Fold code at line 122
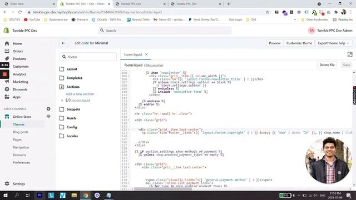The height and width of the screenshot is (200, 356). pos(128,129)
